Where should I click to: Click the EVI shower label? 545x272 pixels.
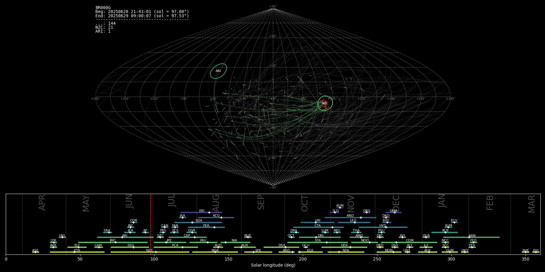click(536, 251)
